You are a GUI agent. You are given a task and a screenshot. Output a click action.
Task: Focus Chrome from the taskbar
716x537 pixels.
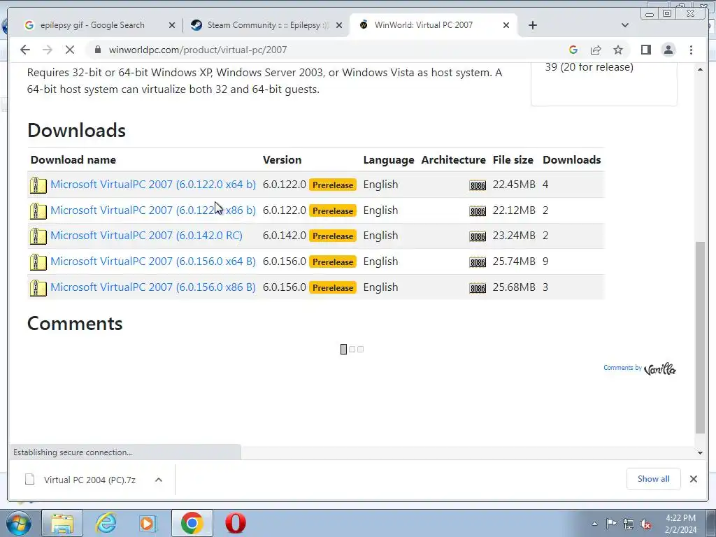[192, 523]
